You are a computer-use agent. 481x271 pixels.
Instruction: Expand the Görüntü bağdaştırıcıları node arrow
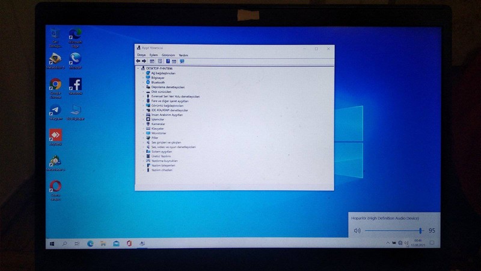pos(143,105)
